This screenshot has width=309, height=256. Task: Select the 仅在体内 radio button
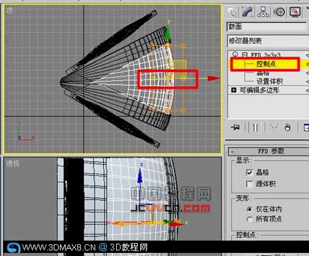[x=250, y=209]
